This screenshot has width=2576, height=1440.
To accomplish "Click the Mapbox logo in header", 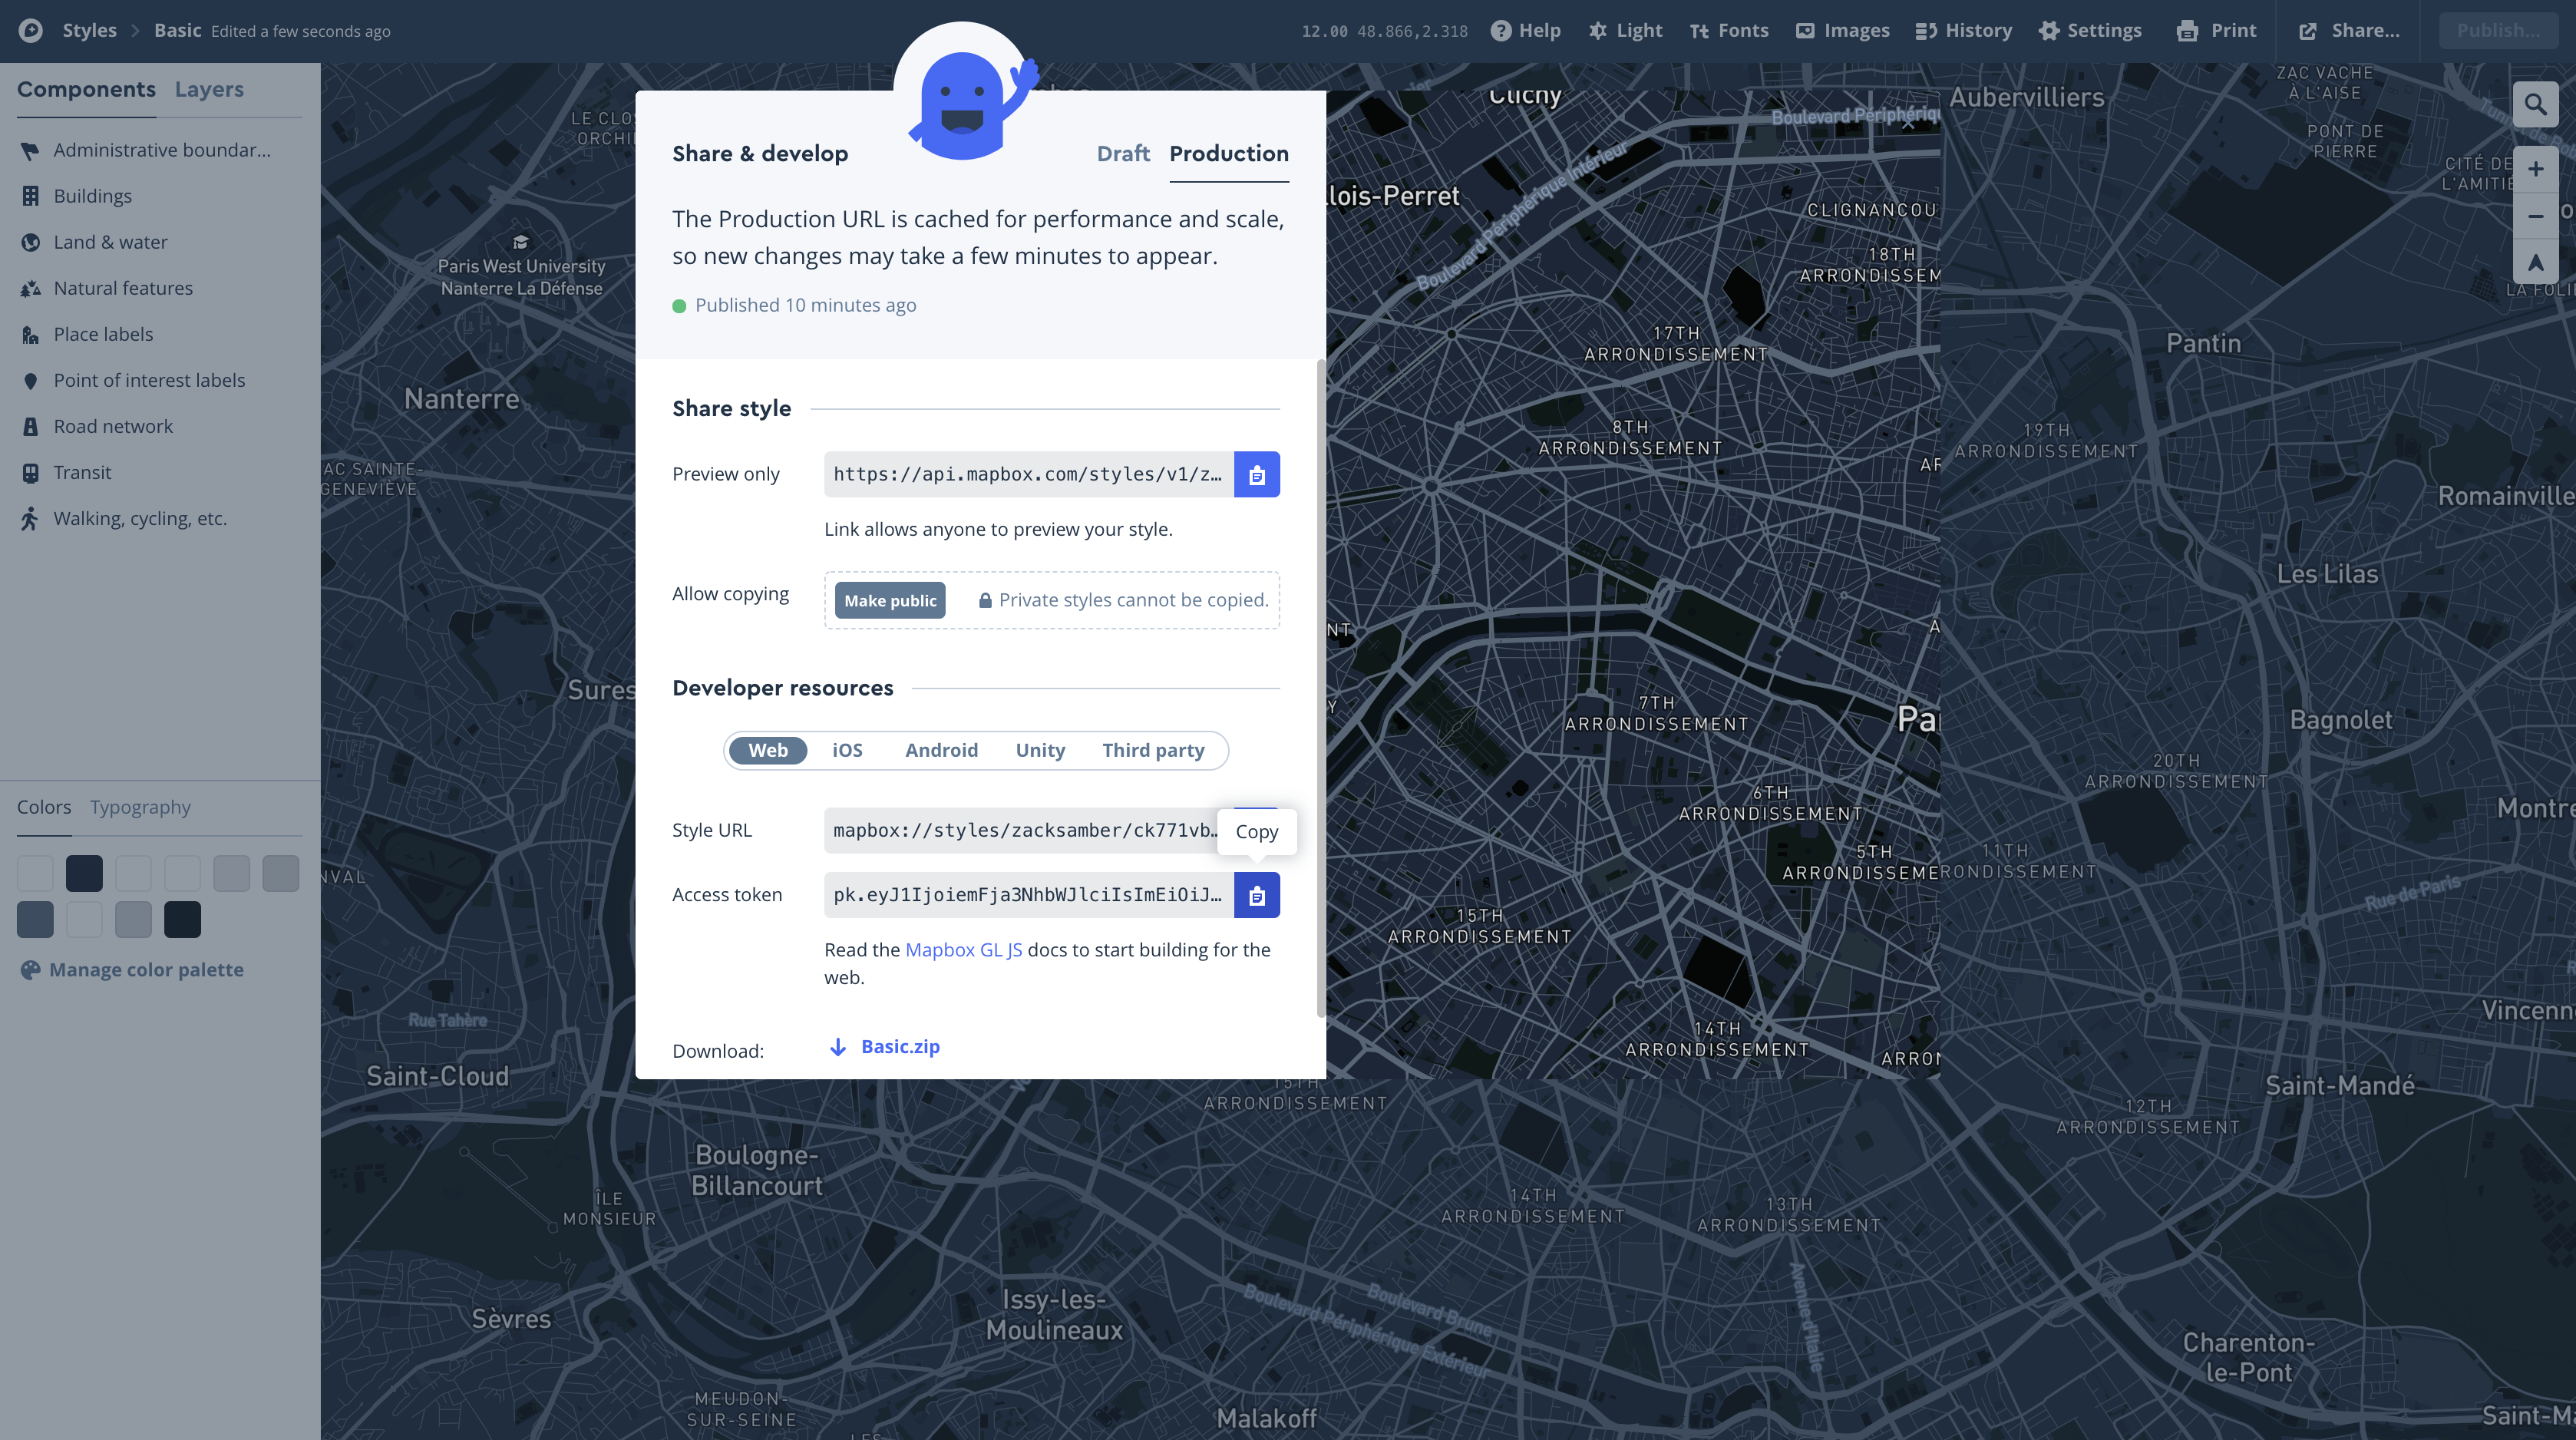I will pos(30,30).
